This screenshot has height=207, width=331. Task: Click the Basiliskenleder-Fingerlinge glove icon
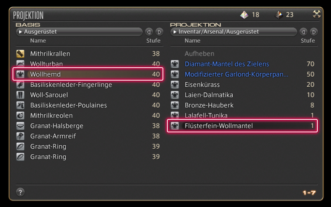point(20,85)
